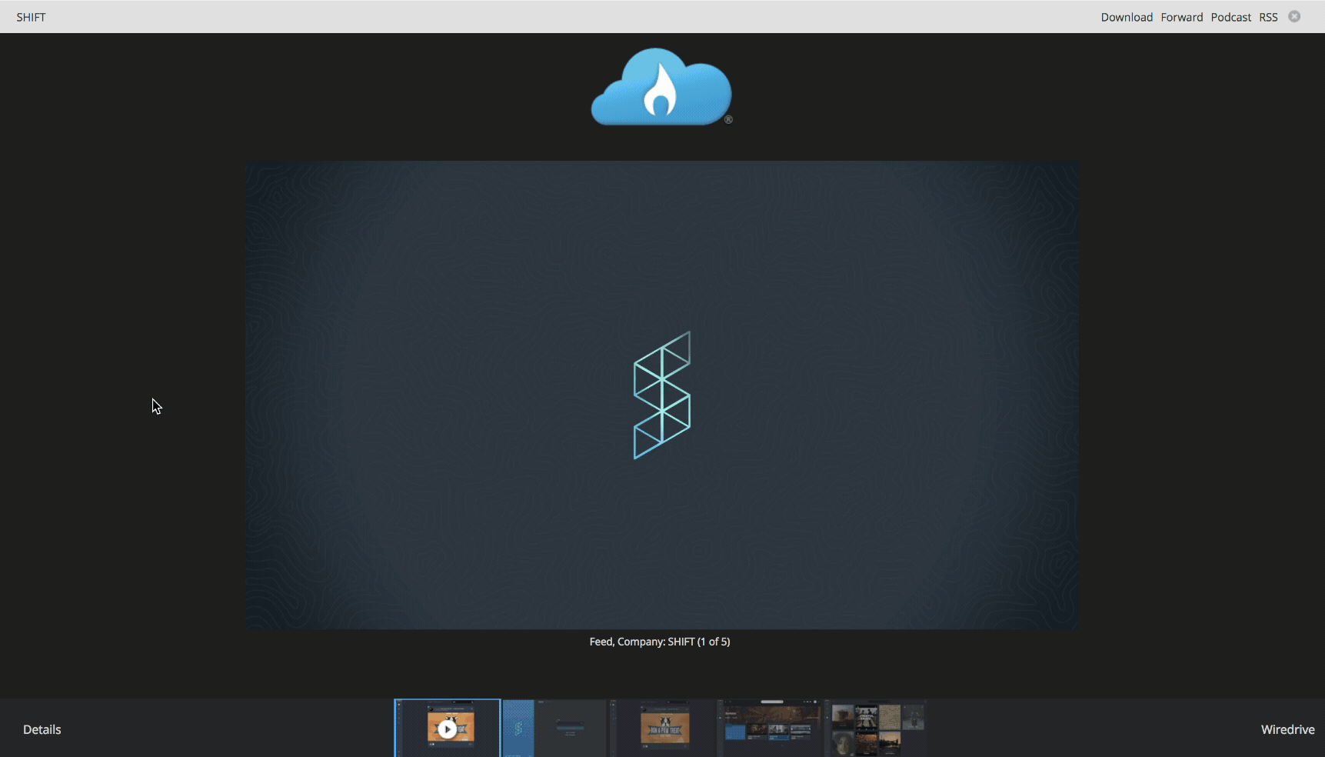Open the Details panel

click(42, 729)
